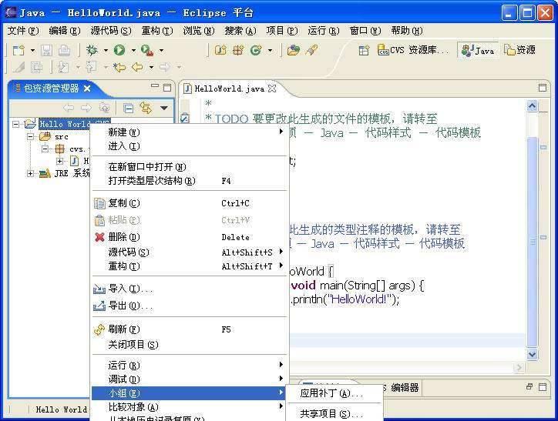Expand the JRE 系统 library node
558x421 pixels.
31,173
